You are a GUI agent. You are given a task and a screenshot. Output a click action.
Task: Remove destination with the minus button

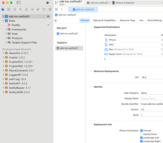(110, 59)
